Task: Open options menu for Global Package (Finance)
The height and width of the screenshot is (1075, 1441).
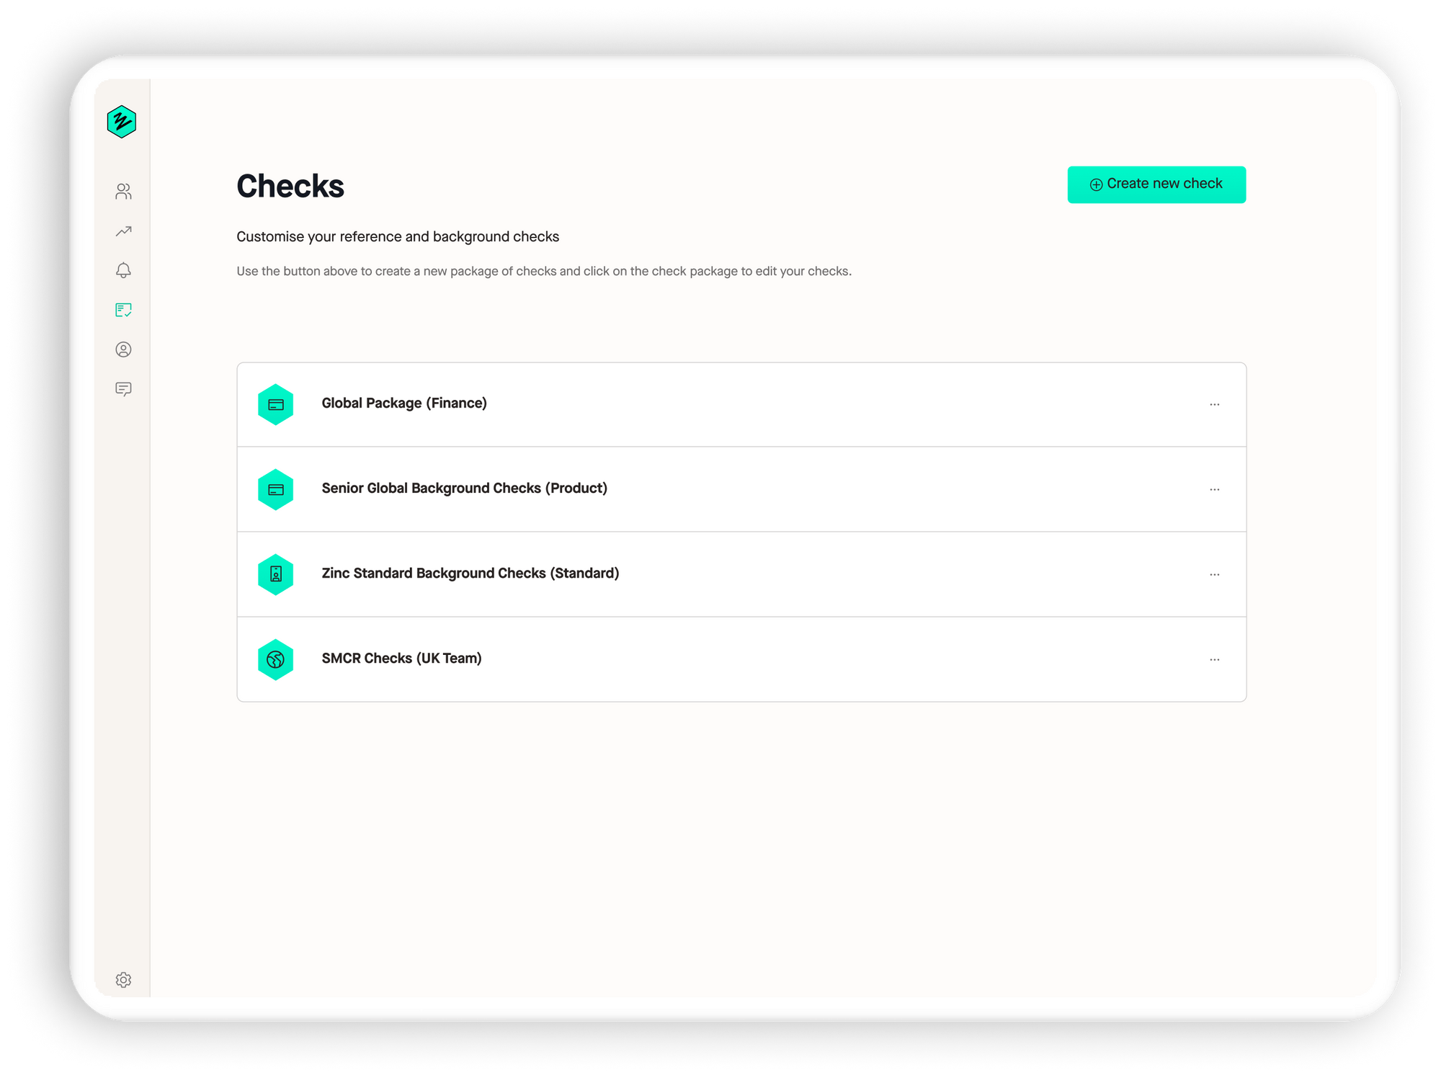Action: tap(1215, 404)
